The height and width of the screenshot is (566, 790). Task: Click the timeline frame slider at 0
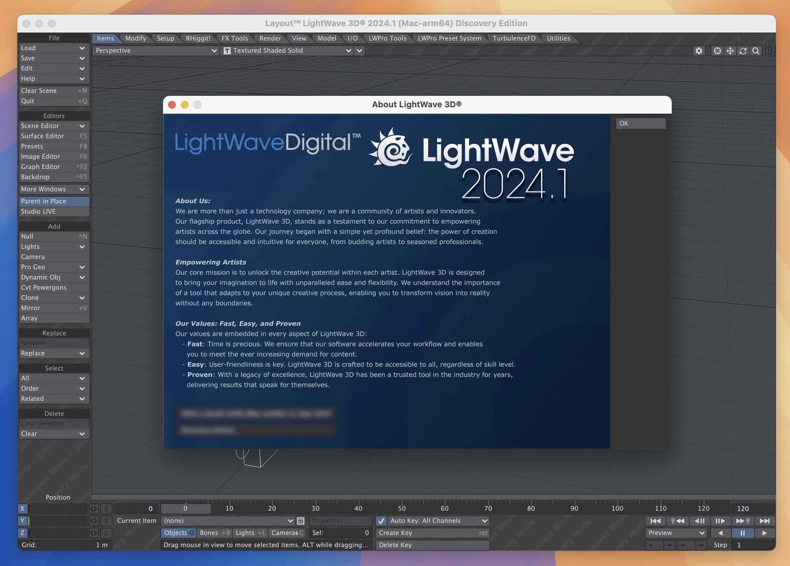pyautogui.click(x=186, y=509)
